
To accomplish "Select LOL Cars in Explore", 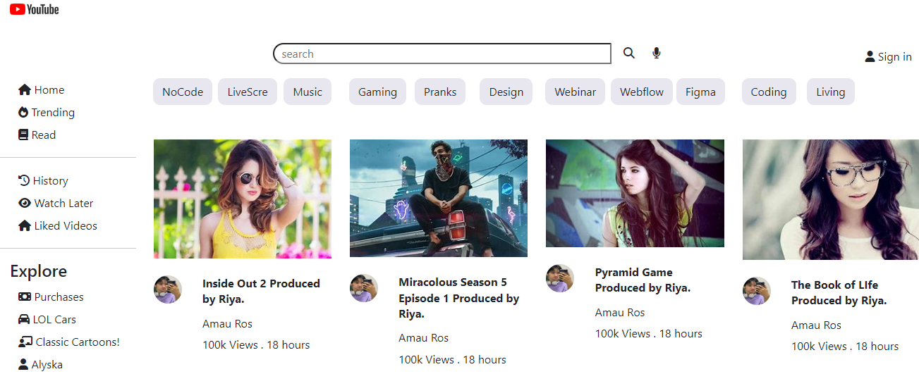I will [47, 320].
